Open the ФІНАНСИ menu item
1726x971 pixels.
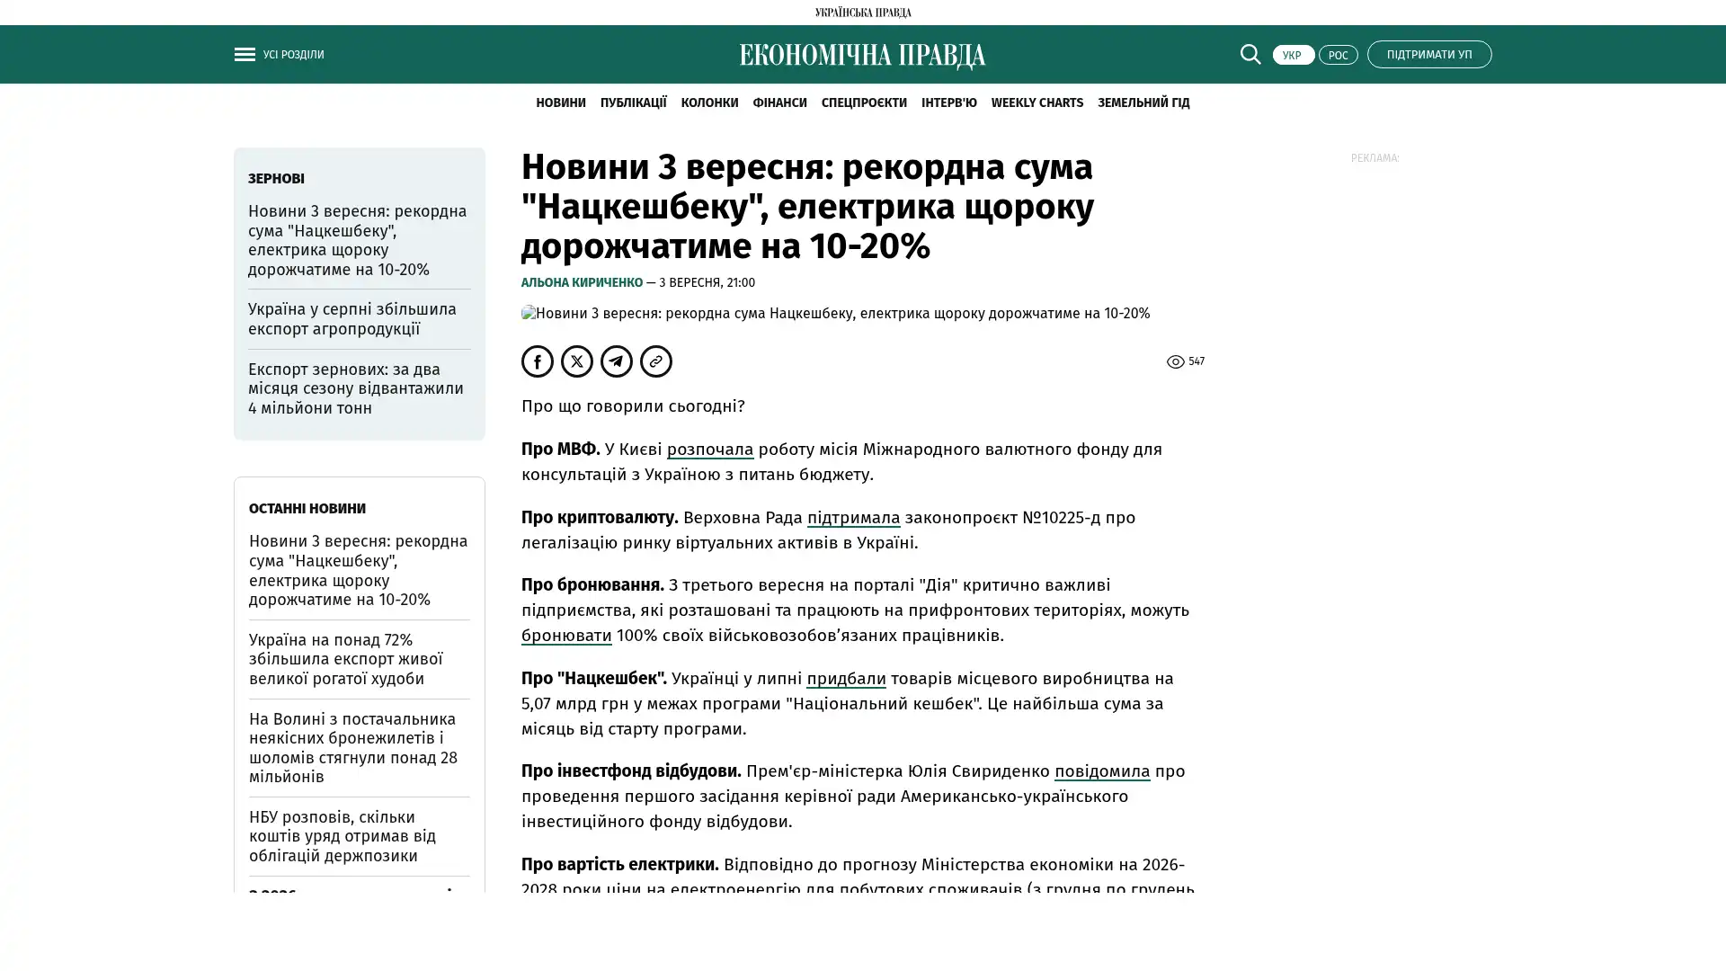point(779,102)
